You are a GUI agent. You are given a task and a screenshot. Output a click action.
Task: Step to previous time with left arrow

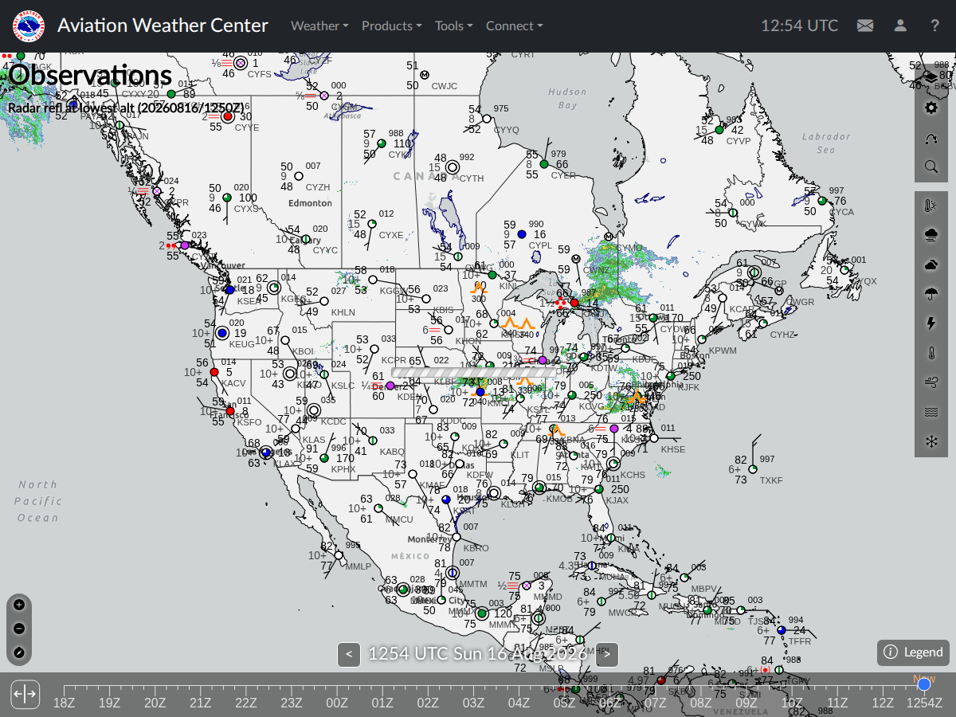point(348,655)
